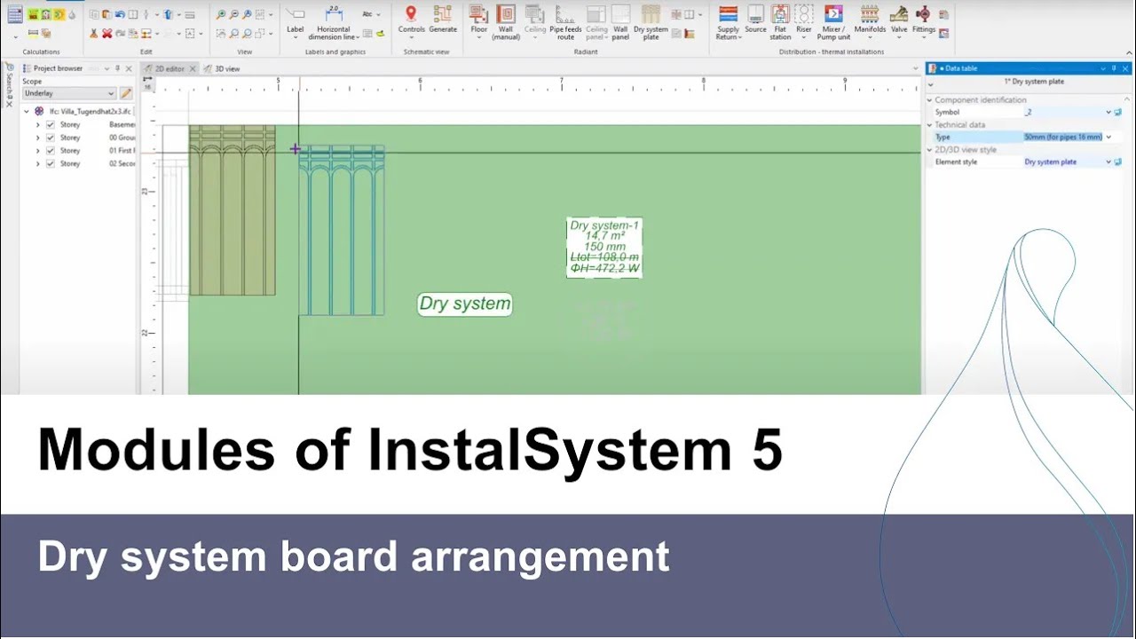Select the Fittings tool

pos(923,20)
